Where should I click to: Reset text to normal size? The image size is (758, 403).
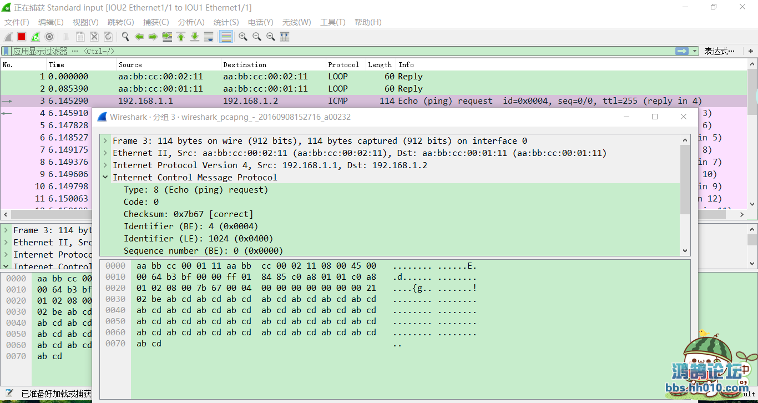tap(271, 37)
